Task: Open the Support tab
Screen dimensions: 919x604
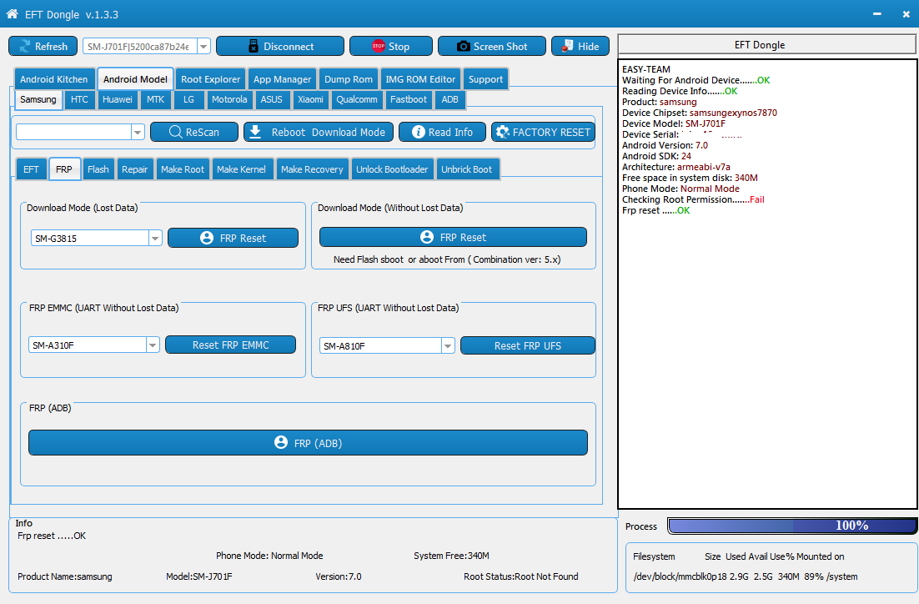Action: 485,79
